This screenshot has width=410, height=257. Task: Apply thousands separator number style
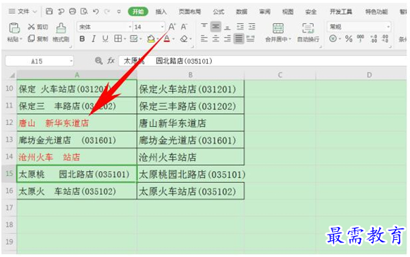coord(361,39)
